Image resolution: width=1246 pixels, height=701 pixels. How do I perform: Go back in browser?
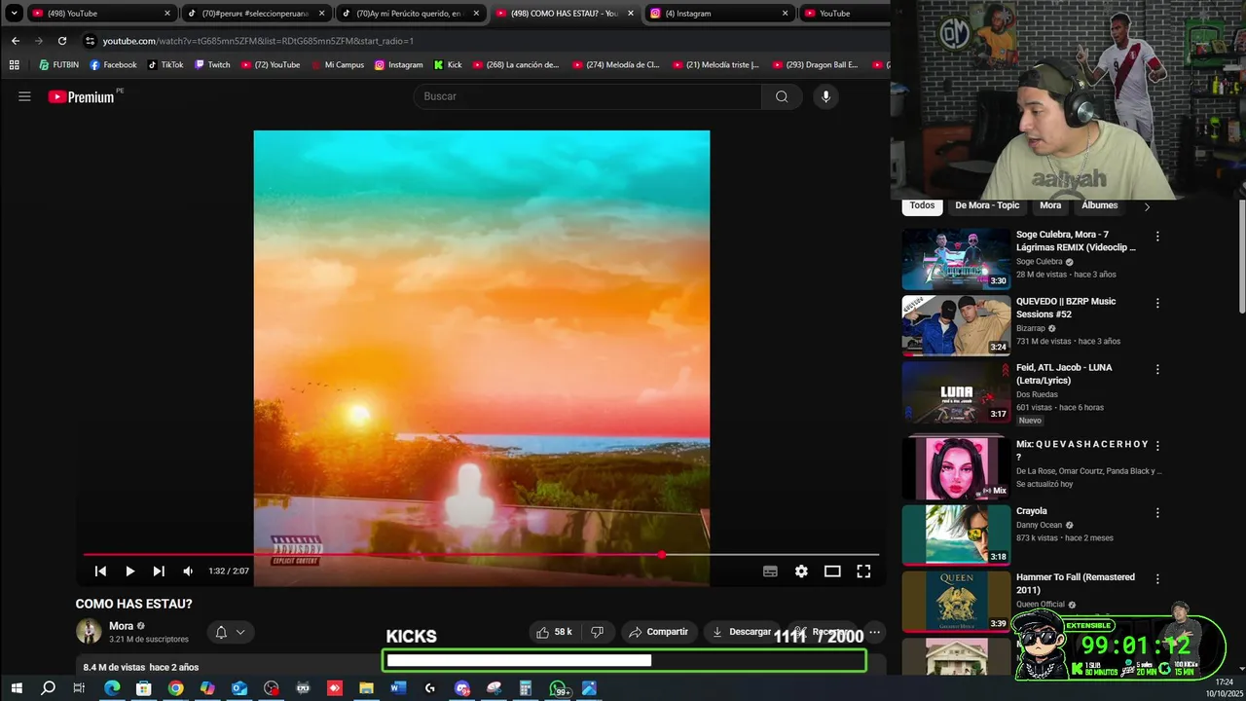click(15, 41)
